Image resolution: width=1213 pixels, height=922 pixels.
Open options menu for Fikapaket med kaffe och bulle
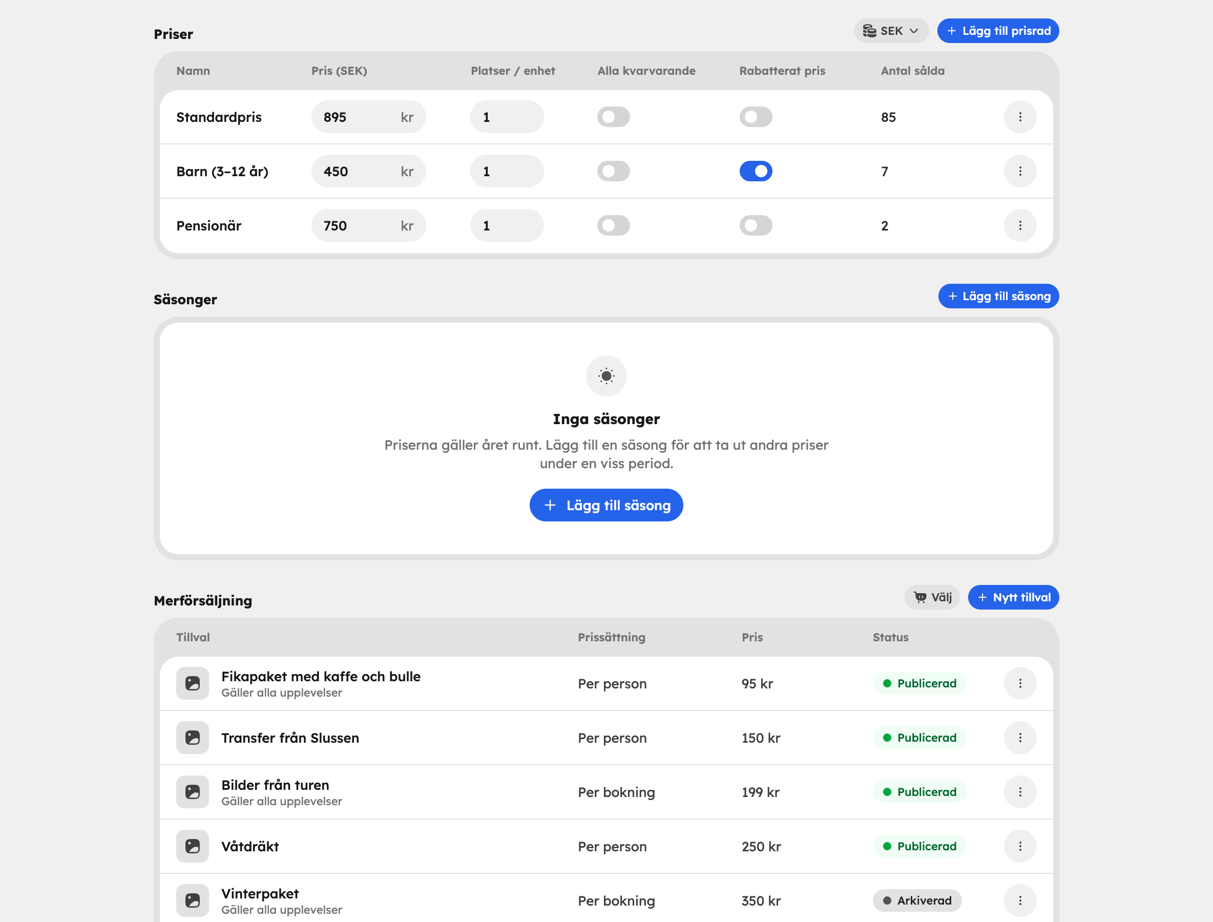pyautogui.click(x=1020, y=683)
